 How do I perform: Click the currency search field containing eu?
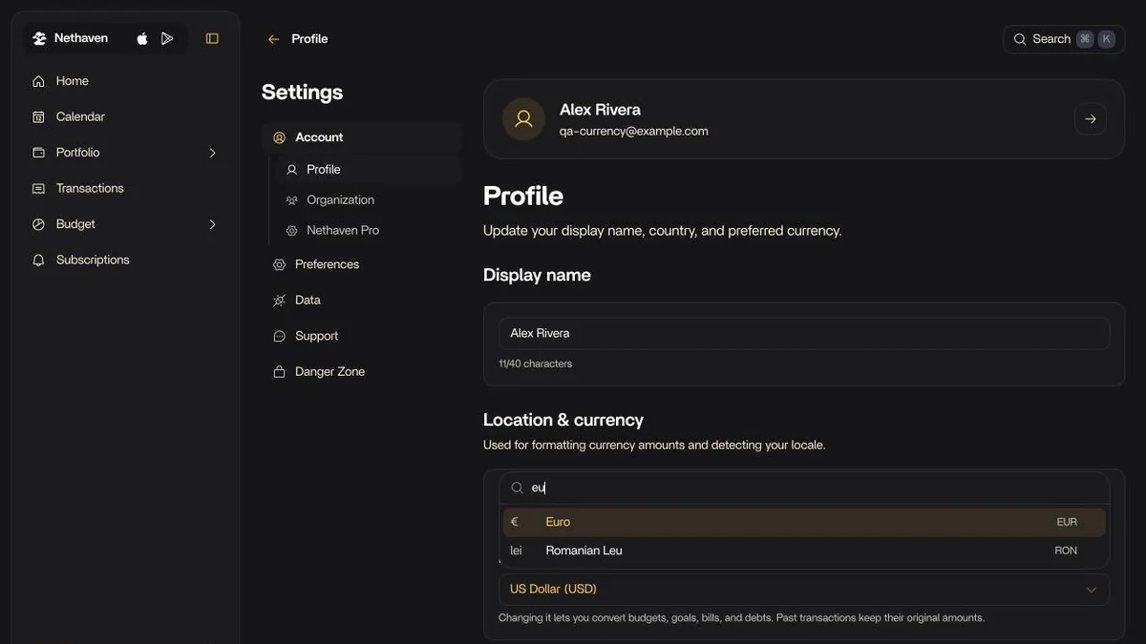click(x=804, y=488)
